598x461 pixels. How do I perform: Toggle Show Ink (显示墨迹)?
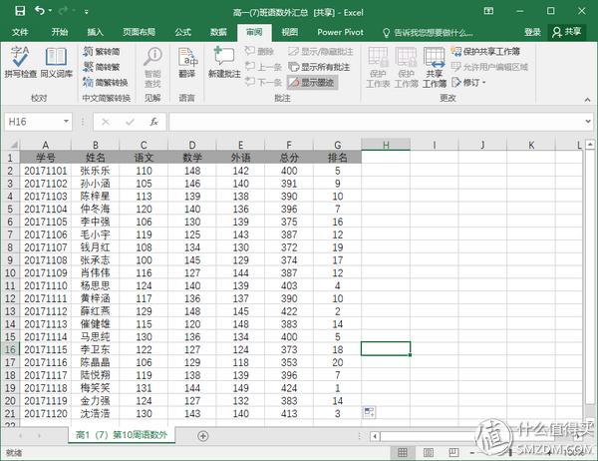[312, 82]
